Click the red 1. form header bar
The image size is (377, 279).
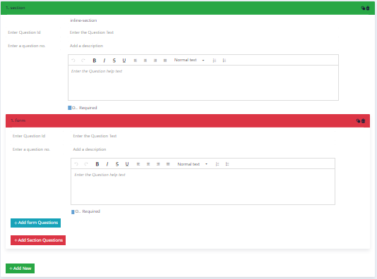188,120
